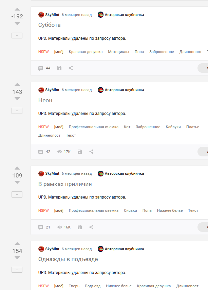Viewport: 208px width, 290px height.
Task: Toggle the downvote arrow on В рамках приличия
Action: (x=17, y=182)
